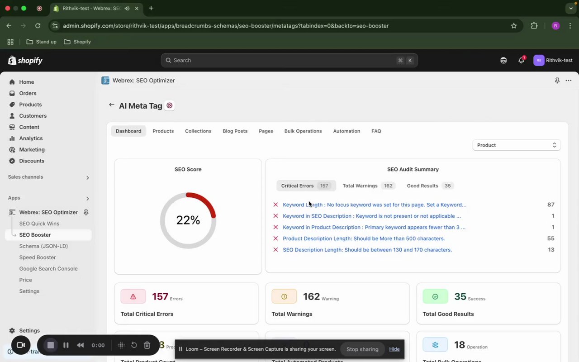Click the Marketing target icon

(x=12, y=150)
